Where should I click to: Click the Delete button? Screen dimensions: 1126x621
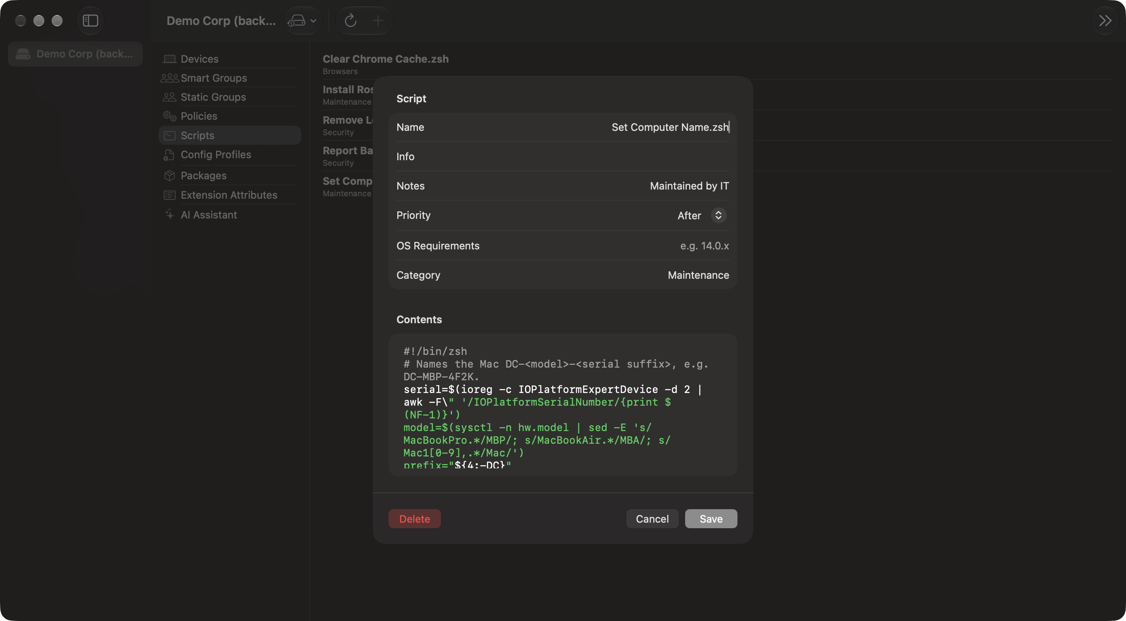(414, 519)
